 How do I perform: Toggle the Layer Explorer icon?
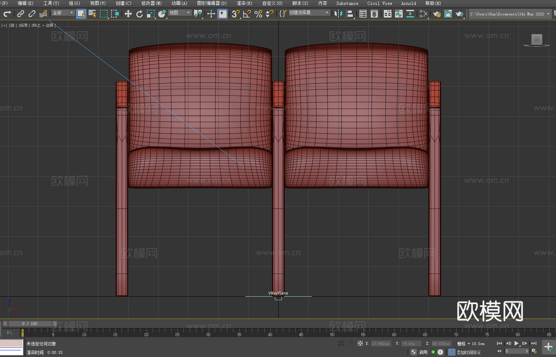pyautogui.click(x=374, y=14)
